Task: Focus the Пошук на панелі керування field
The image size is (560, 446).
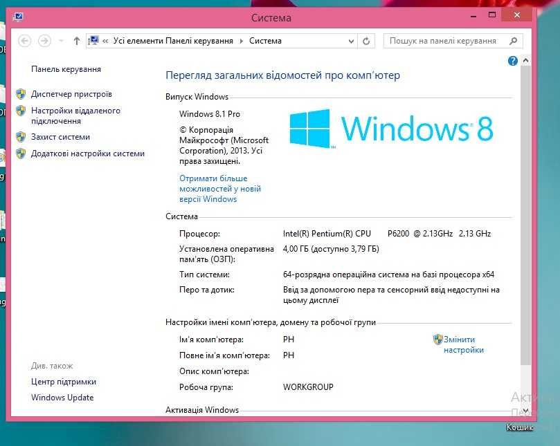Action: [453, 41]
